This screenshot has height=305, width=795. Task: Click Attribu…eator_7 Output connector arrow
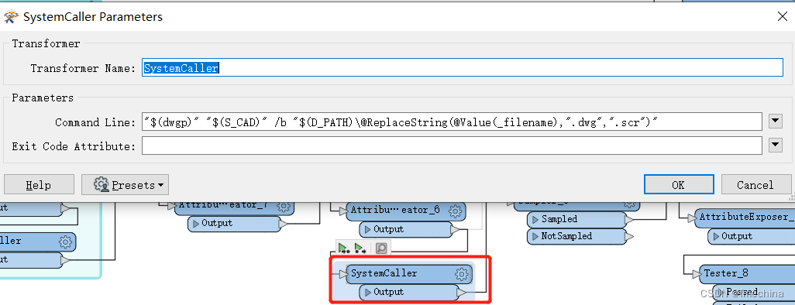click(x=284, y=224)
